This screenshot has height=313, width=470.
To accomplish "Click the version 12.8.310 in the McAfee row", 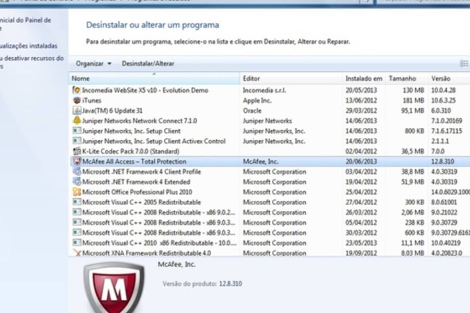I will click(x=442, y=161).
